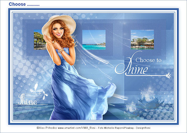Click the left palm tree beach thumbnail
Screen dimensions: 187x133
pos(40,40)
